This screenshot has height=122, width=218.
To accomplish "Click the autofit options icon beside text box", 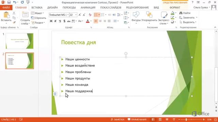I will point(55,94).
